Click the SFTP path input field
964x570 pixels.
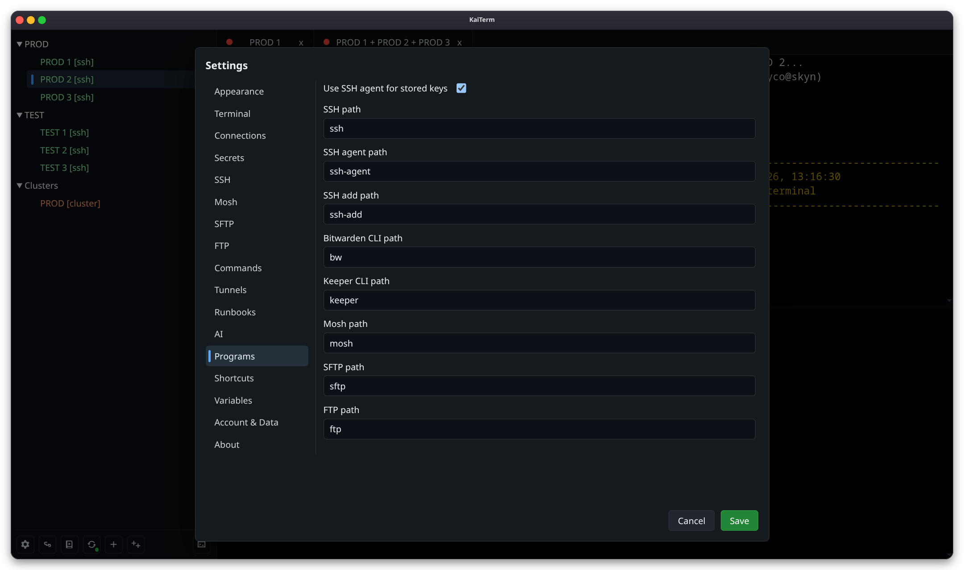click(x=539, y=386)
